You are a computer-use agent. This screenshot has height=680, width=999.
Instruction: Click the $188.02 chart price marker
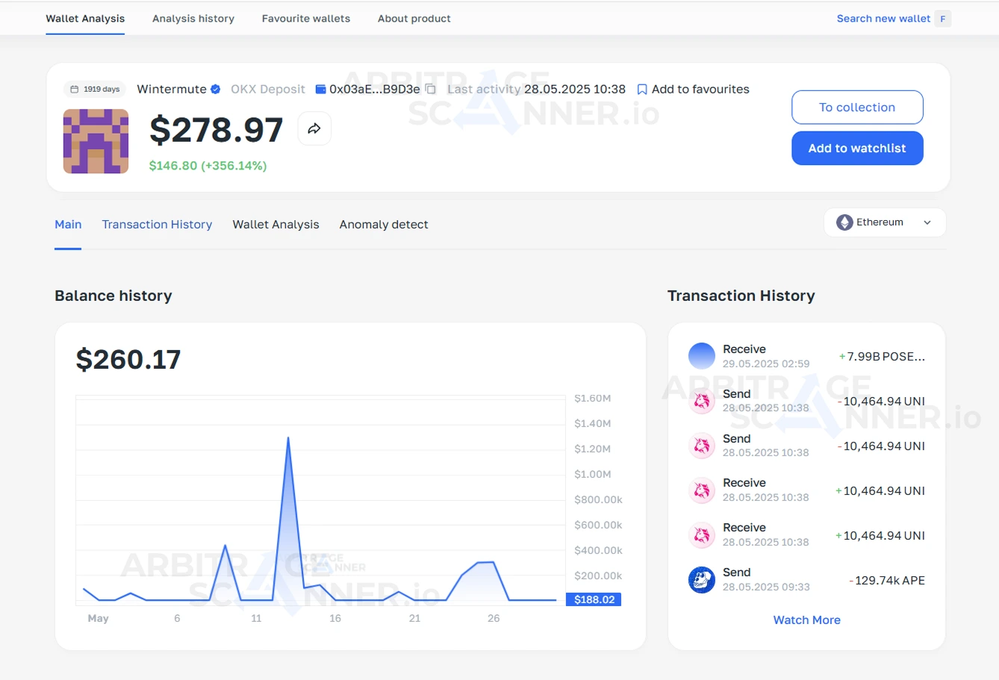point(594,599)
